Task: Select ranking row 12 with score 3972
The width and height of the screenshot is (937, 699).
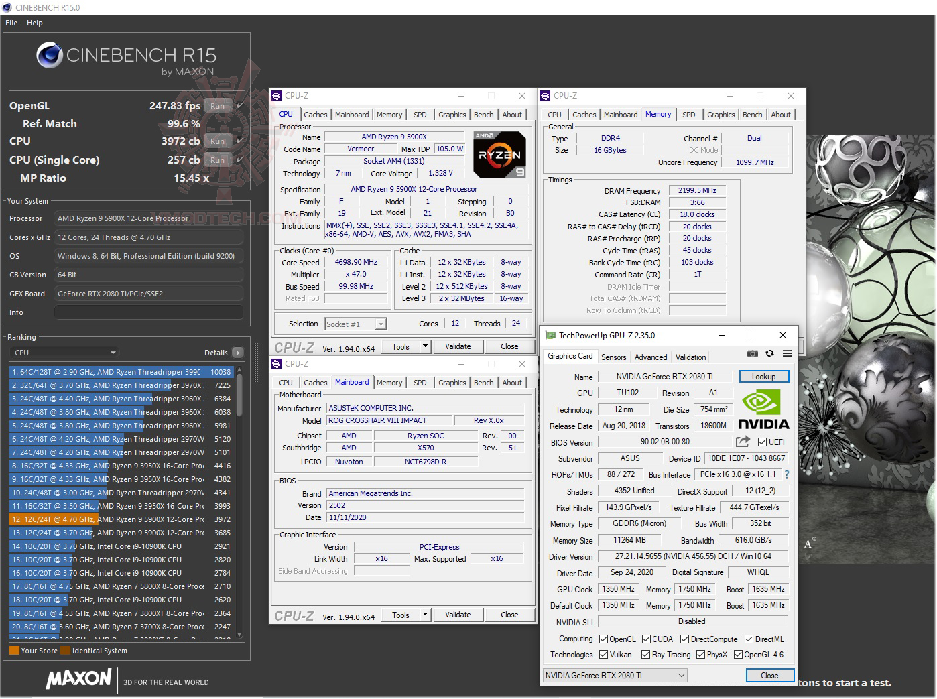Action: click(121, 519)
